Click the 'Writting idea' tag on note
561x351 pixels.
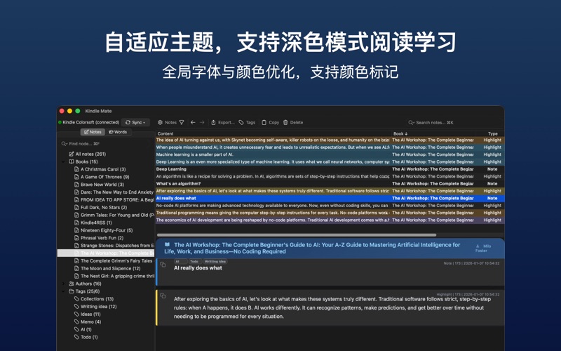(x=215, y=261)
